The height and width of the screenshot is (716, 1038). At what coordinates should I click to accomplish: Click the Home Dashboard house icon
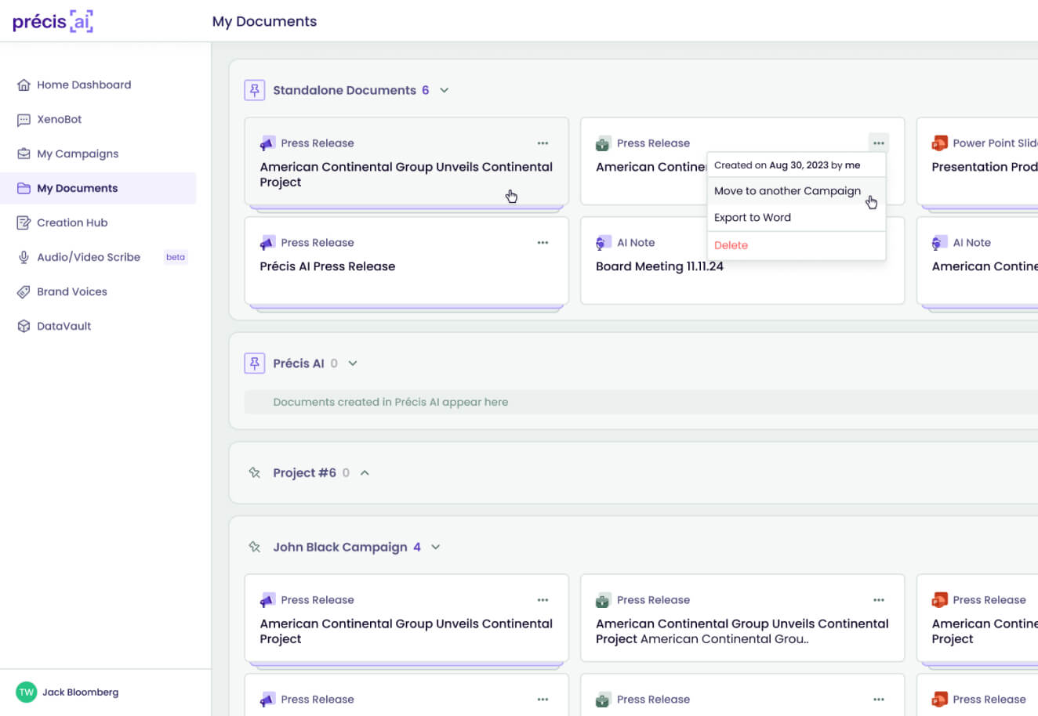24,85
